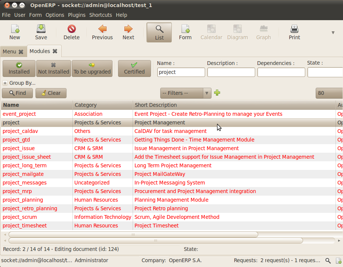Screen dimensions: 343x267
Task: Toggle the Not Installed filter
Action: [53, 68]
